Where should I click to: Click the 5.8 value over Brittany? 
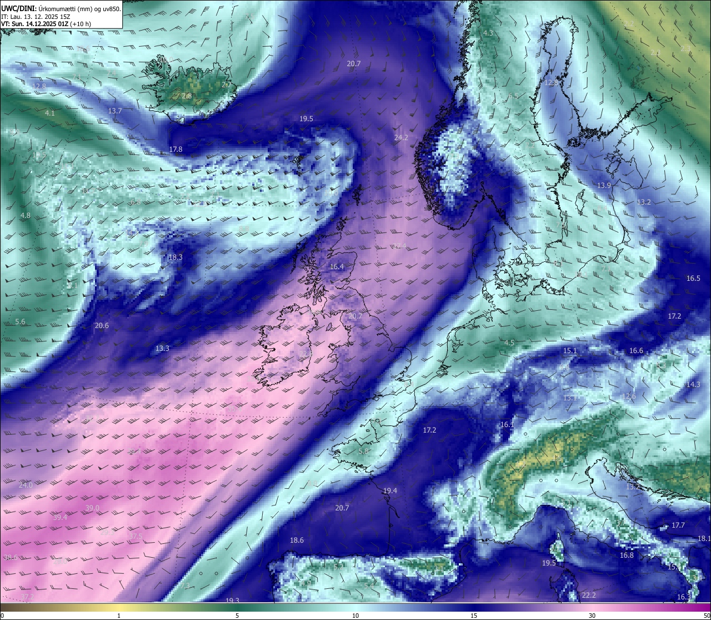pos(363,451)
